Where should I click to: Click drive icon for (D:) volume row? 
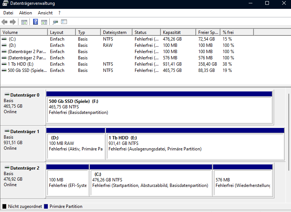click(4, 45)
